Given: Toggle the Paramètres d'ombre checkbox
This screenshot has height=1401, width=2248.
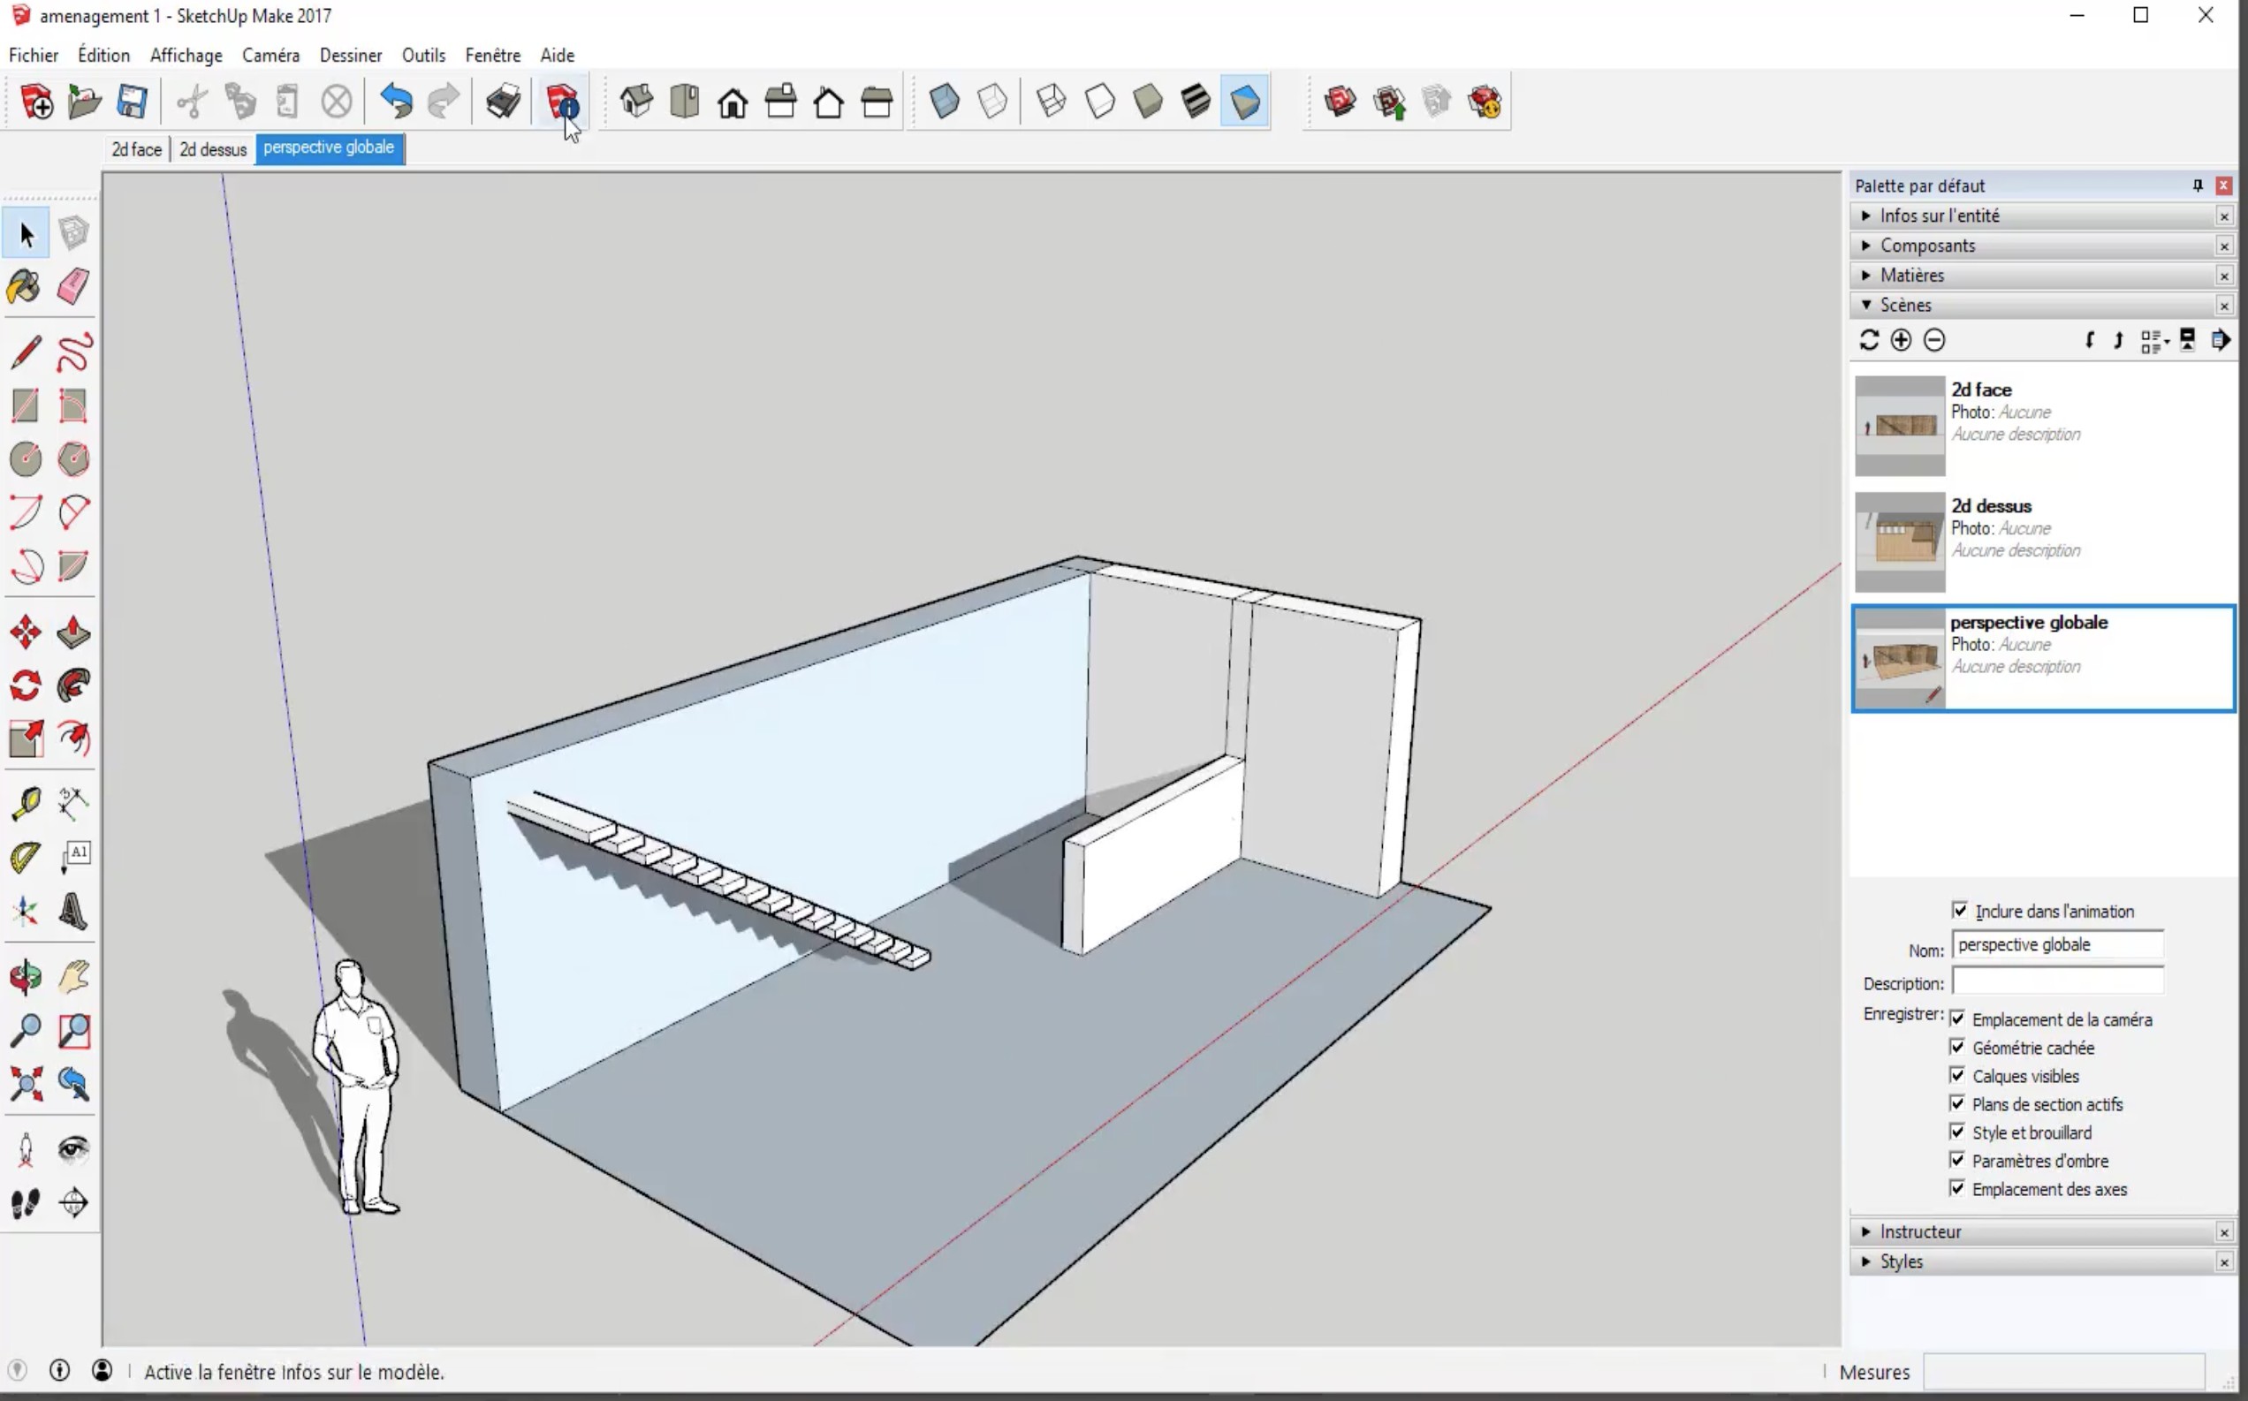Looking at the screenshot, I should pyautogui.click(x=1956, y=1160).
